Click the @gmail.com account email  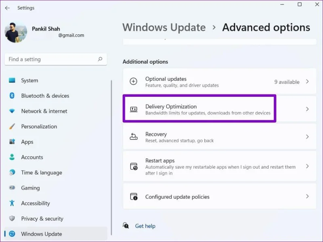(71, 35)
